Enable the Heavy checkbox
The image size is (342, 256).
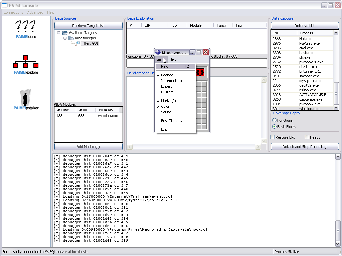[x=307, y=137]
